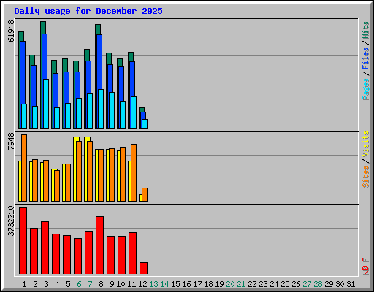This screenshot has height=292, width=374.
Task: Click day label 16 on the axis
Action: tap(186, 284)
